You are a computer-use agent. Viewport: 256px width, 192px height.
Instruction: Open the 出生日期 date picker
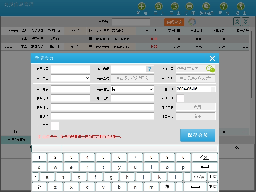click(x=213, y=89)
